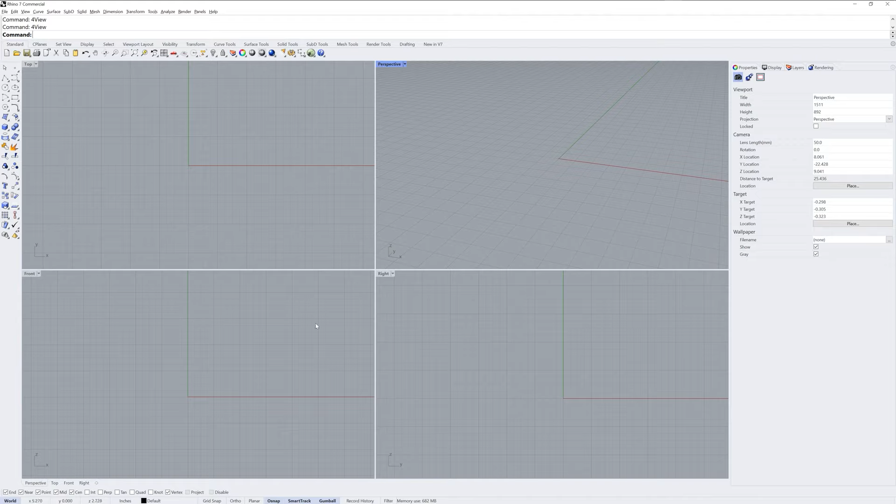Click the Pan view tool
This screenshot has height=504, width=896.
click(x=95, y=53)
